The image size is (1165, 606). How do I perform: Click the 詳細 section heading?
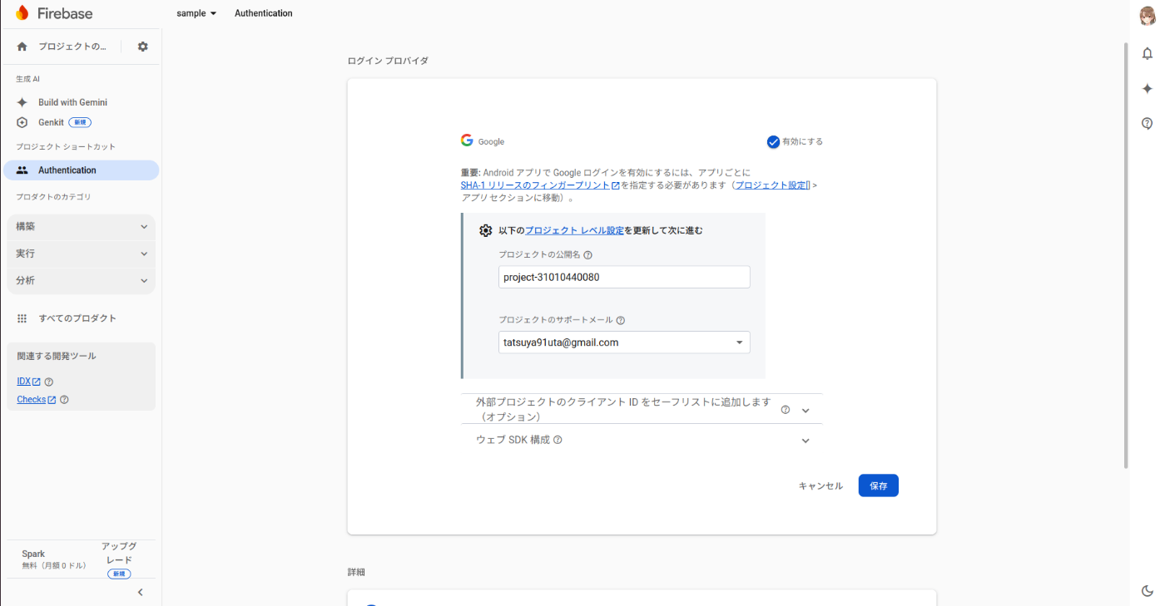click(x=356, y=572)
